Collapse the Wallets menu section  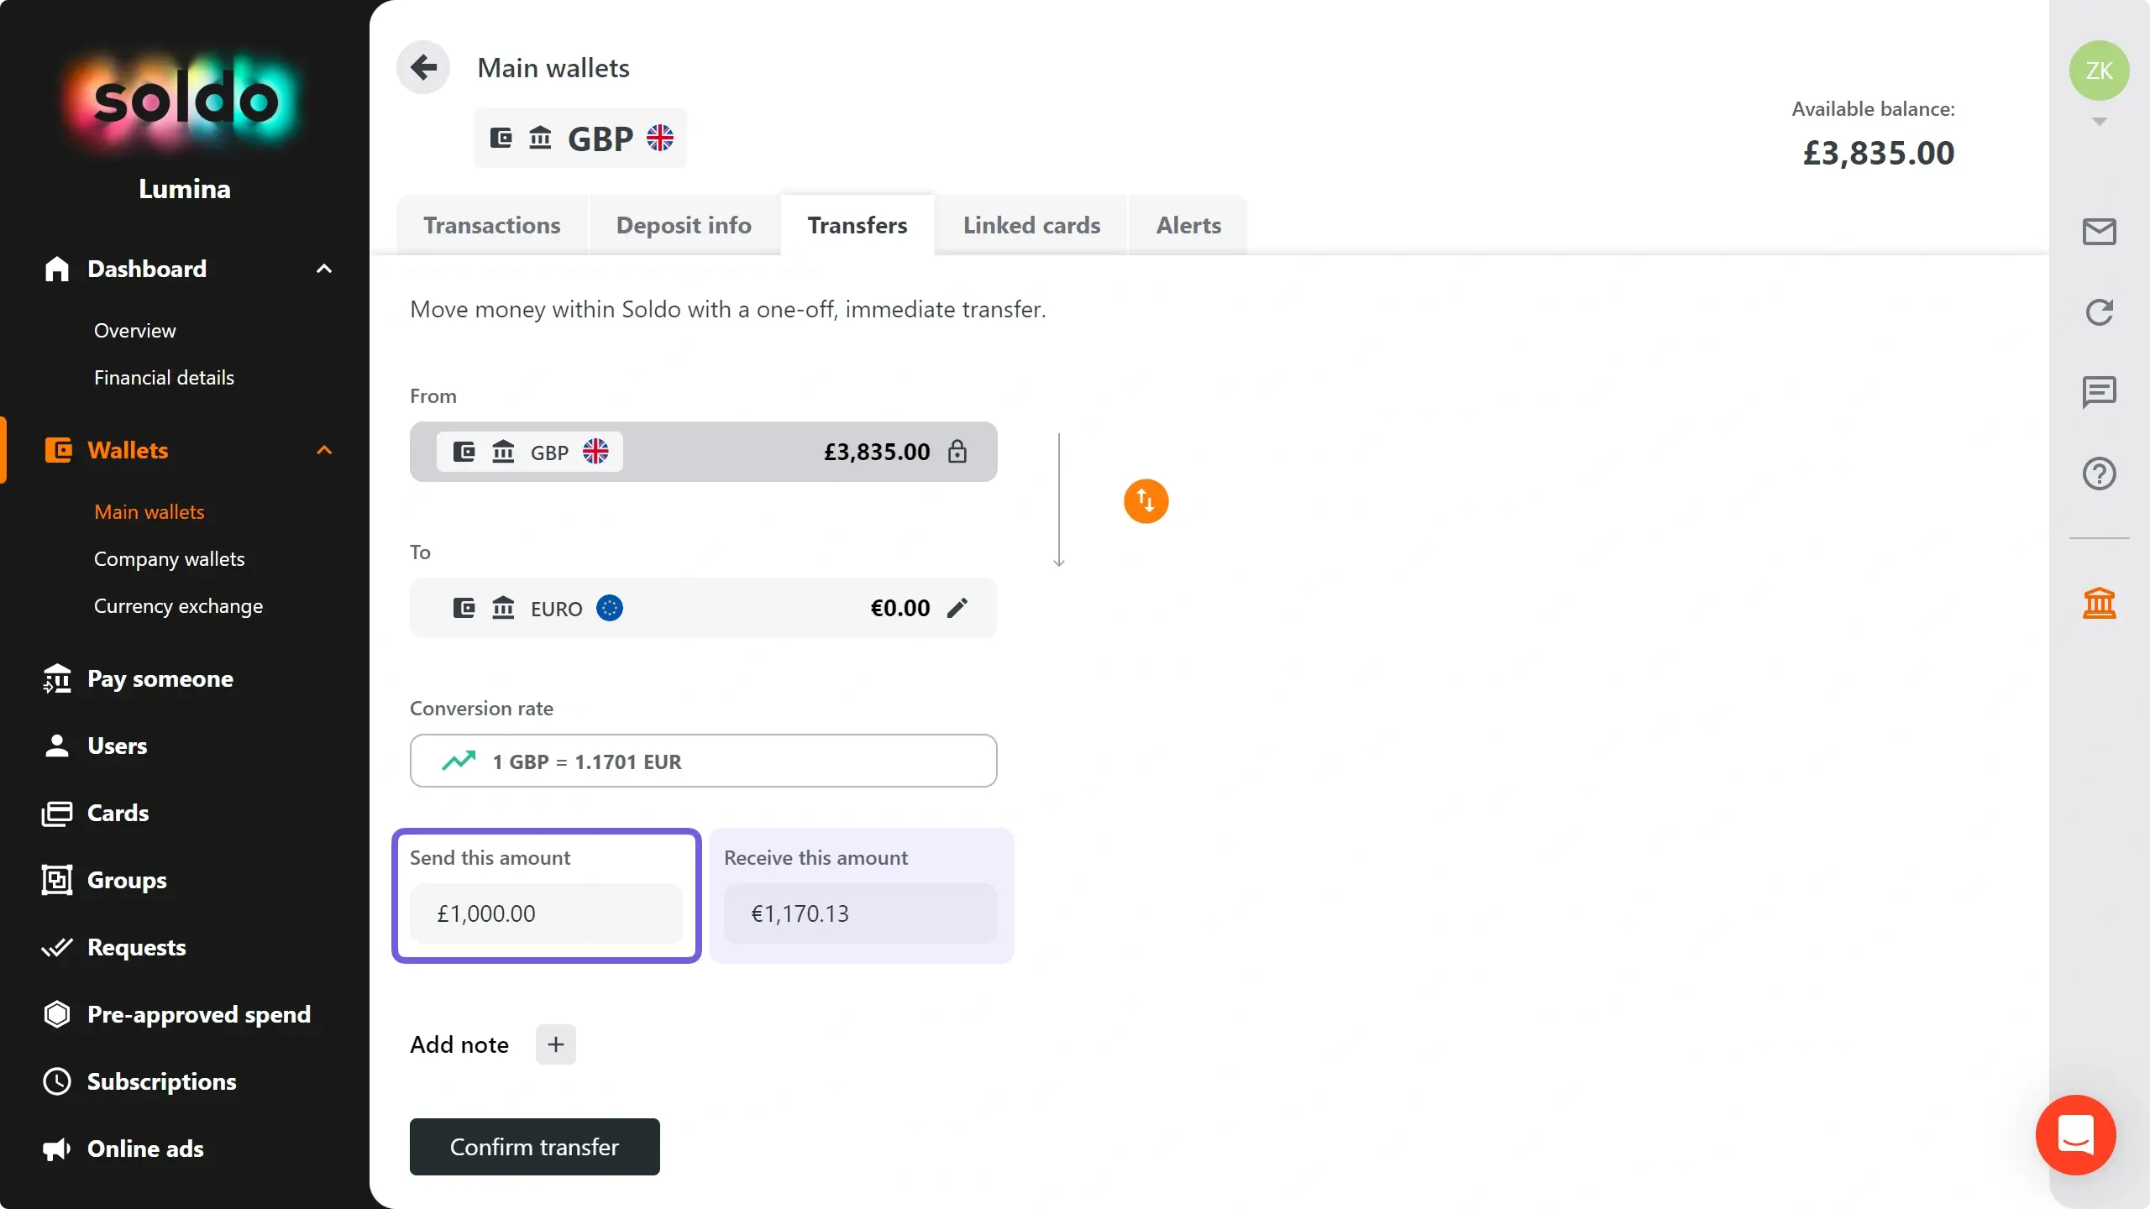tap(324, 450)
